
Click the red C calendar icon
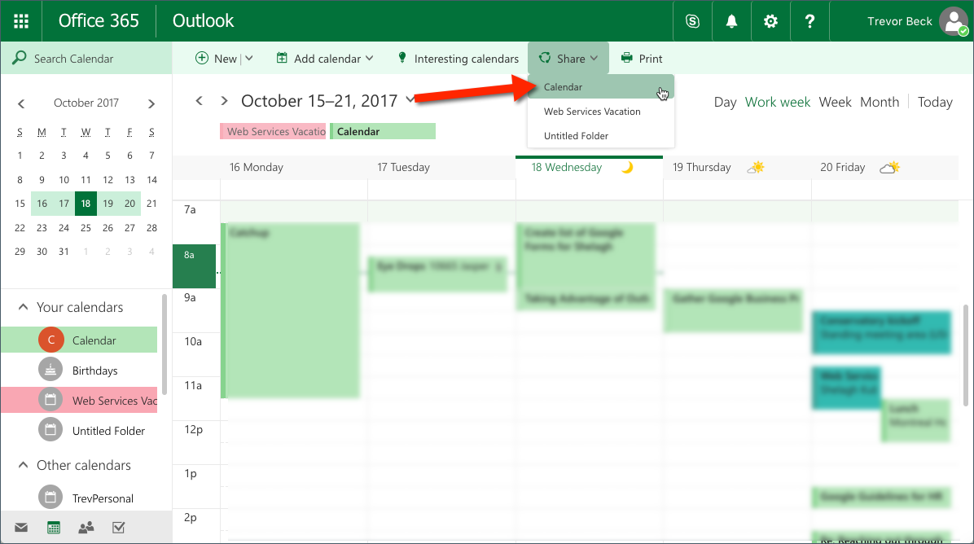(x=51, y=340)
